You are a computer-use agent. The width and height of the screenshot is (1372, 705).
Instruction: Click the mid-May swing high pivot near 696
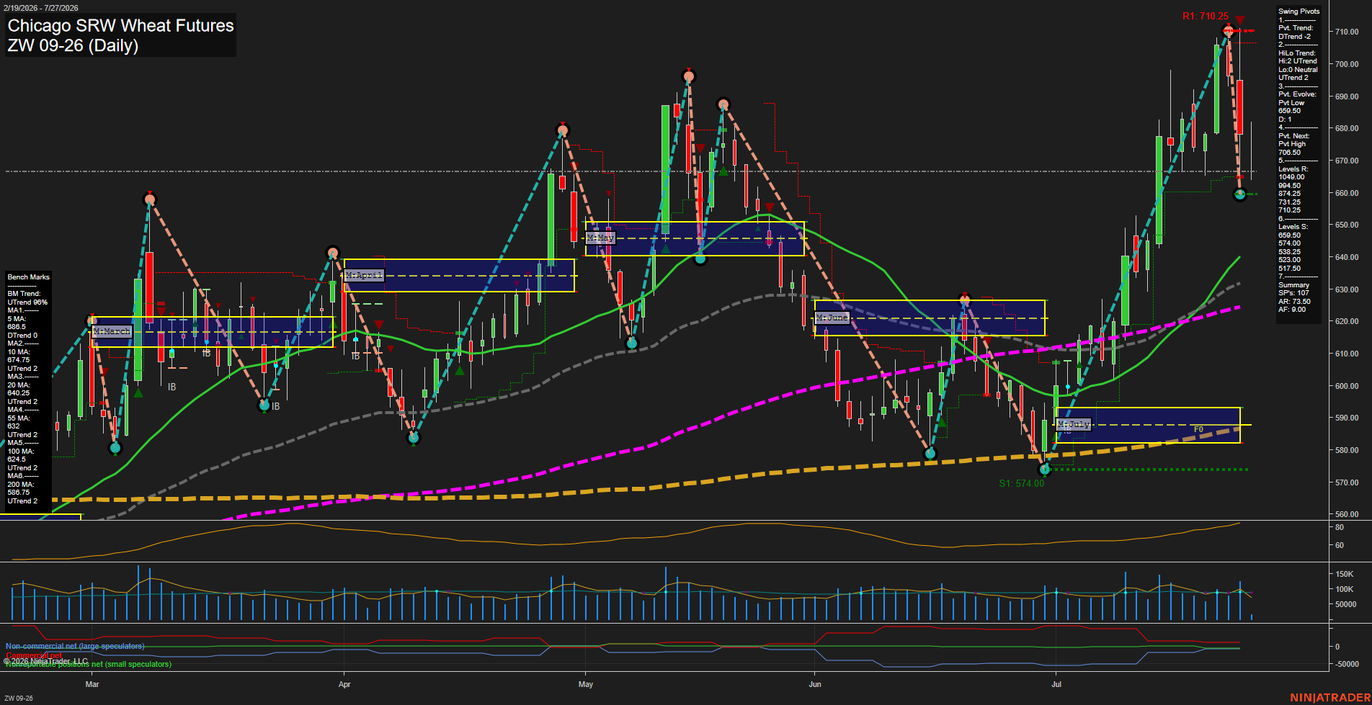689,76
